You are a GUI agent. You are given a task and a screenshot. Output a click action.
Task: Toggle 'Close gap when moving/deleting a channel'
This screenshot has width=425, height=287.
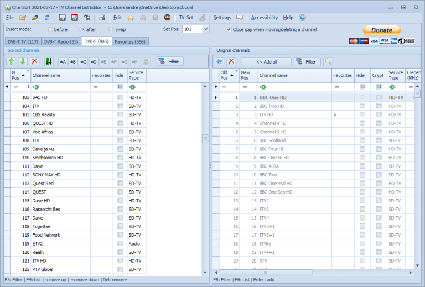pyautogui.click(x=229, y=29)
